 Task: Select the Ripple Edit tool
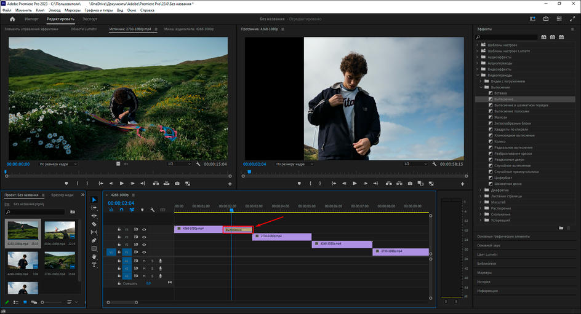(x=94, y=216)
